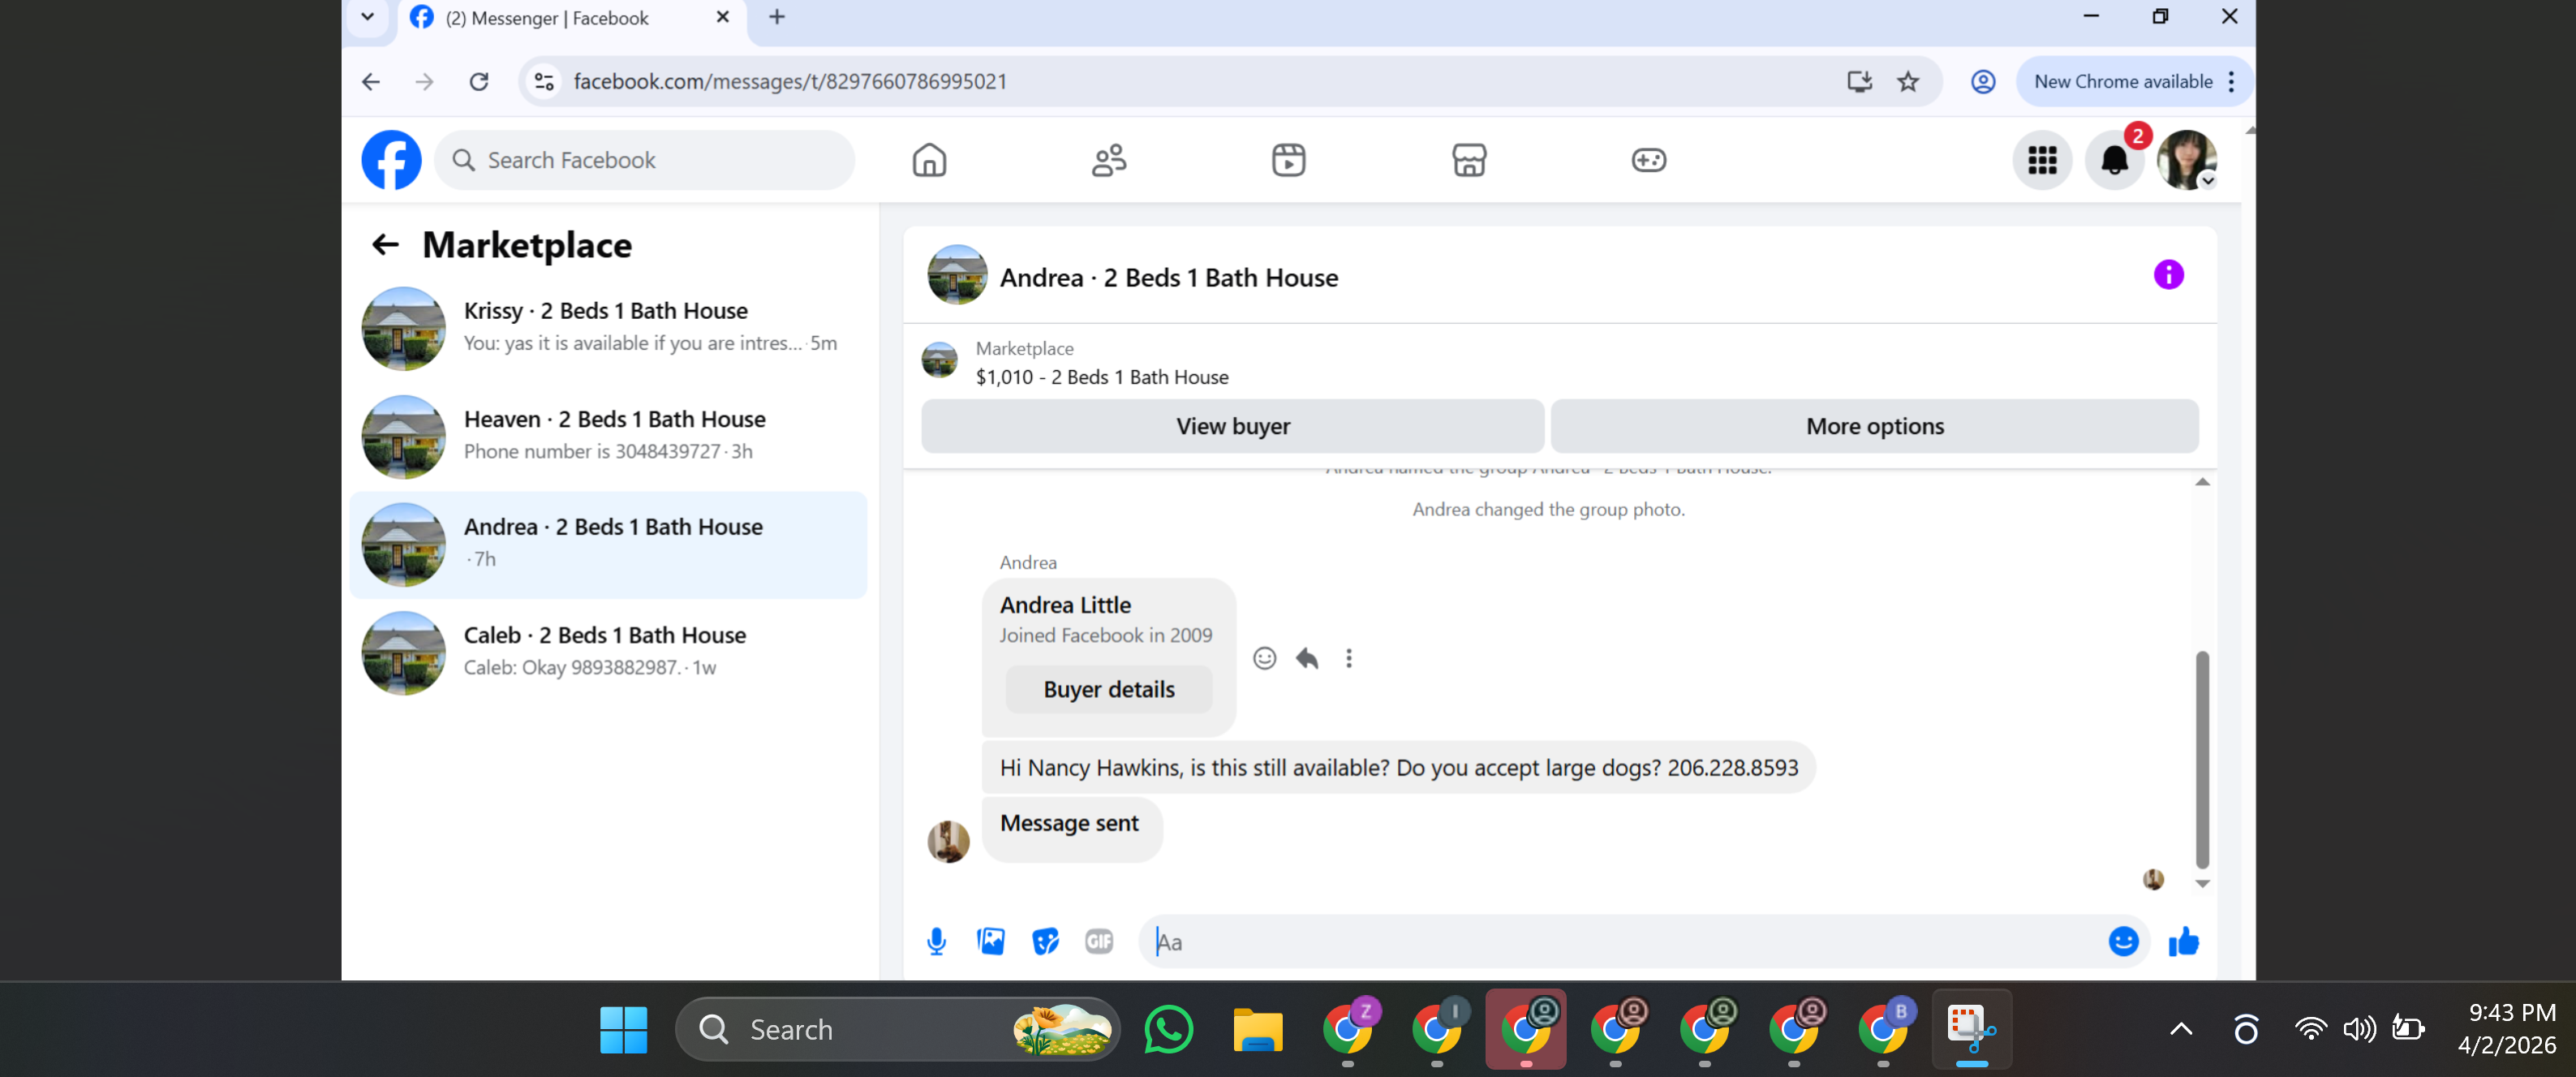The width and height of the screenshot is (2576, 1077).
Task: Open the Marketplace storefront icon
Action: [1469, 160]
